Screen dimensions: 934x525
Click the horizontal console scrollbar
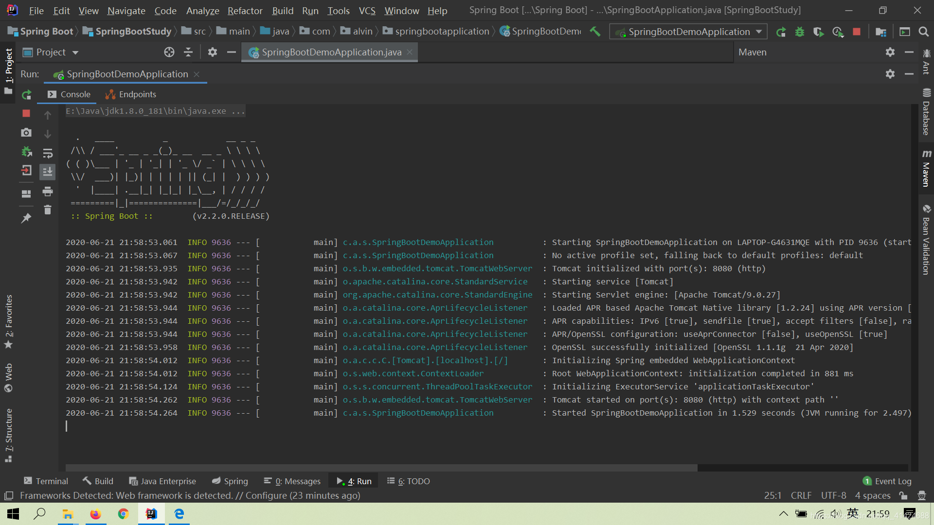(x=381, y=468)
